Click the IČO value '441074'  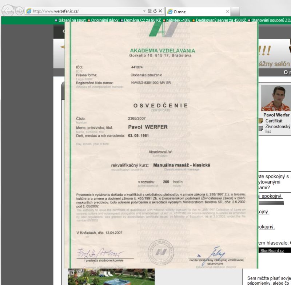pyautogui.click(x=137, y=67)
